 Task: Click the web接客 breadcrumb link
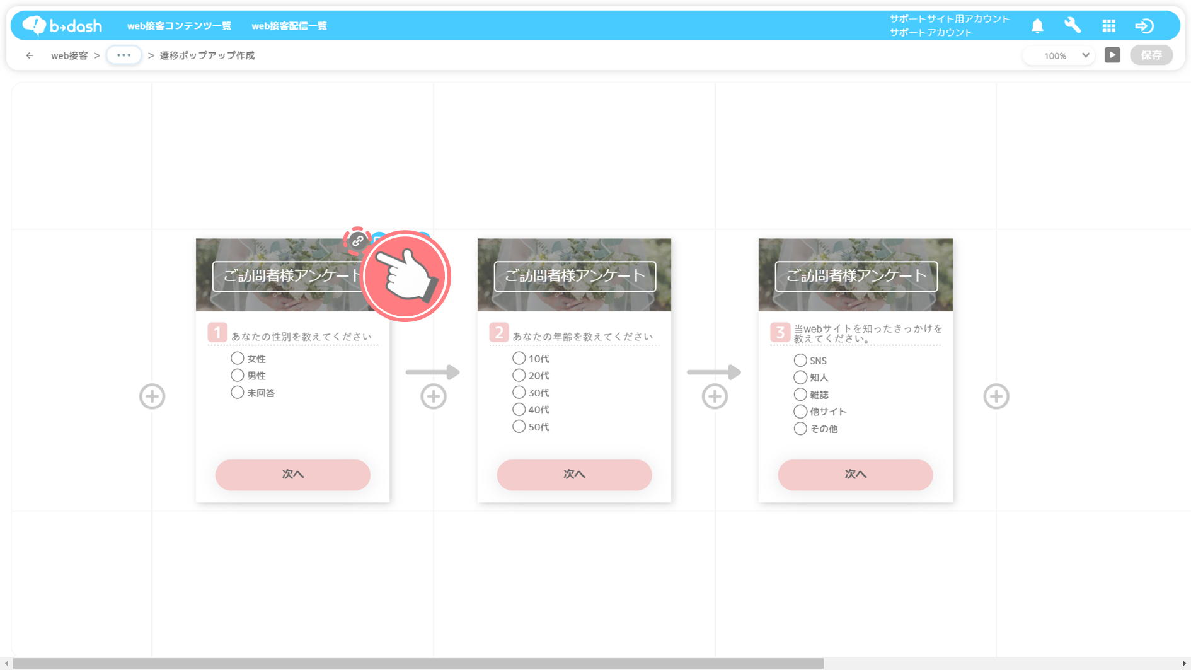[69, 55]
